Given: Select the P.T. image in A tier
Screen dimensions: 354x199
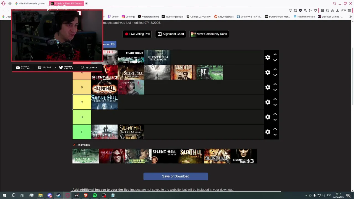Looking at the screenshot, I should [210, 72].
